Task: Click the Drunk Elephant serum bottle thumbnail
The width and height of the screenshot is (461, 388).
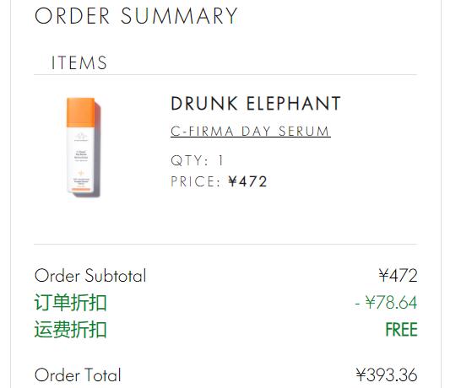Action: (84, 148)
